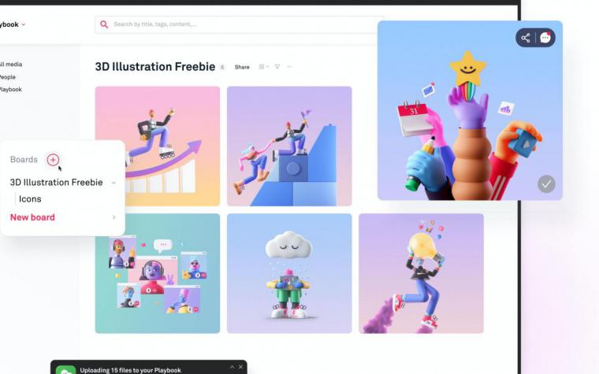Image resolution: width=599 pixels, height=374 pixels.
Task: Expand the New board arrow
Action: [113, 217]
